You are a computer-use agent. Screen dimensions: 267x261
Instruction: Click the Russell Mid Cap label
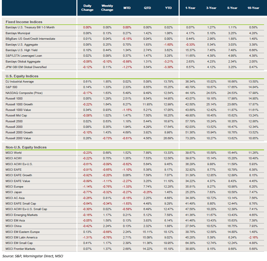pos(16,115)
